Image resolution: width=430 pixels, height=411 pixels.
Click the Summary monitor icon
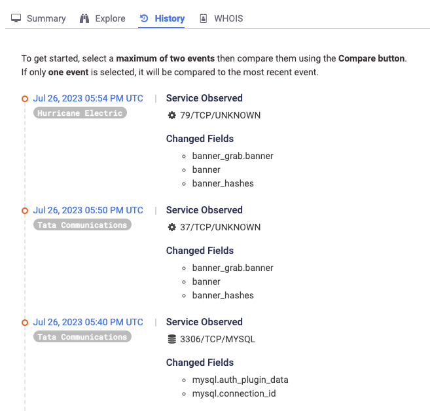coord(16,18)
